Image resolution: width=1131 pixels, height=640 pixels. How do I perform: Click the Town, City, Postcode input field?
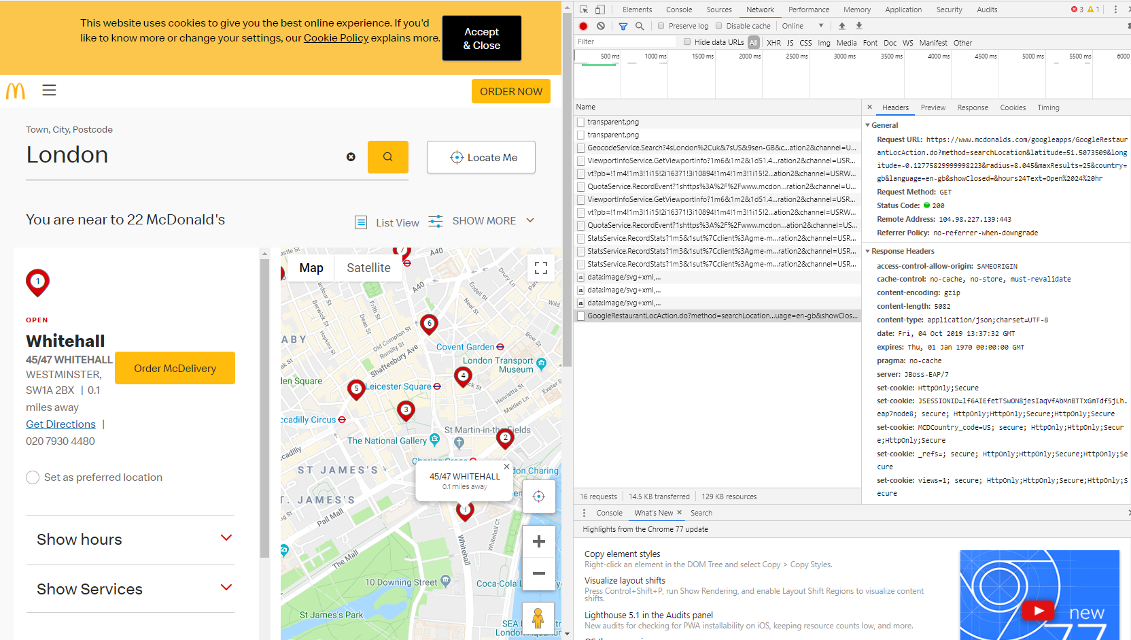(184, 156)
